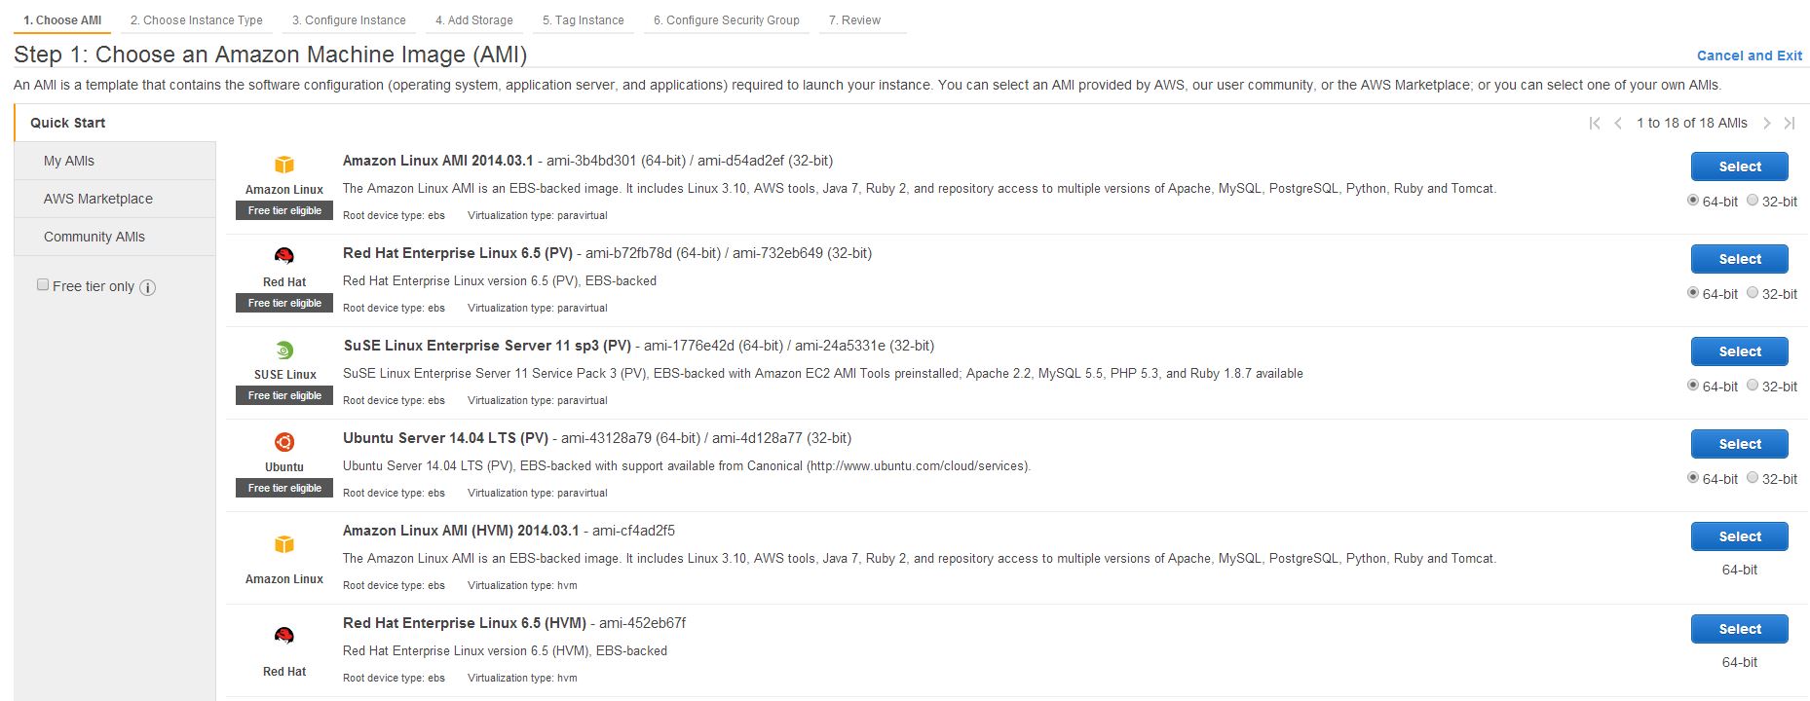This screenshot has width=1810, height=701.
Task: Click Select for Red Hat Enterprise Linux 6.5 (PV)
Action: (x=1740, y=259)
